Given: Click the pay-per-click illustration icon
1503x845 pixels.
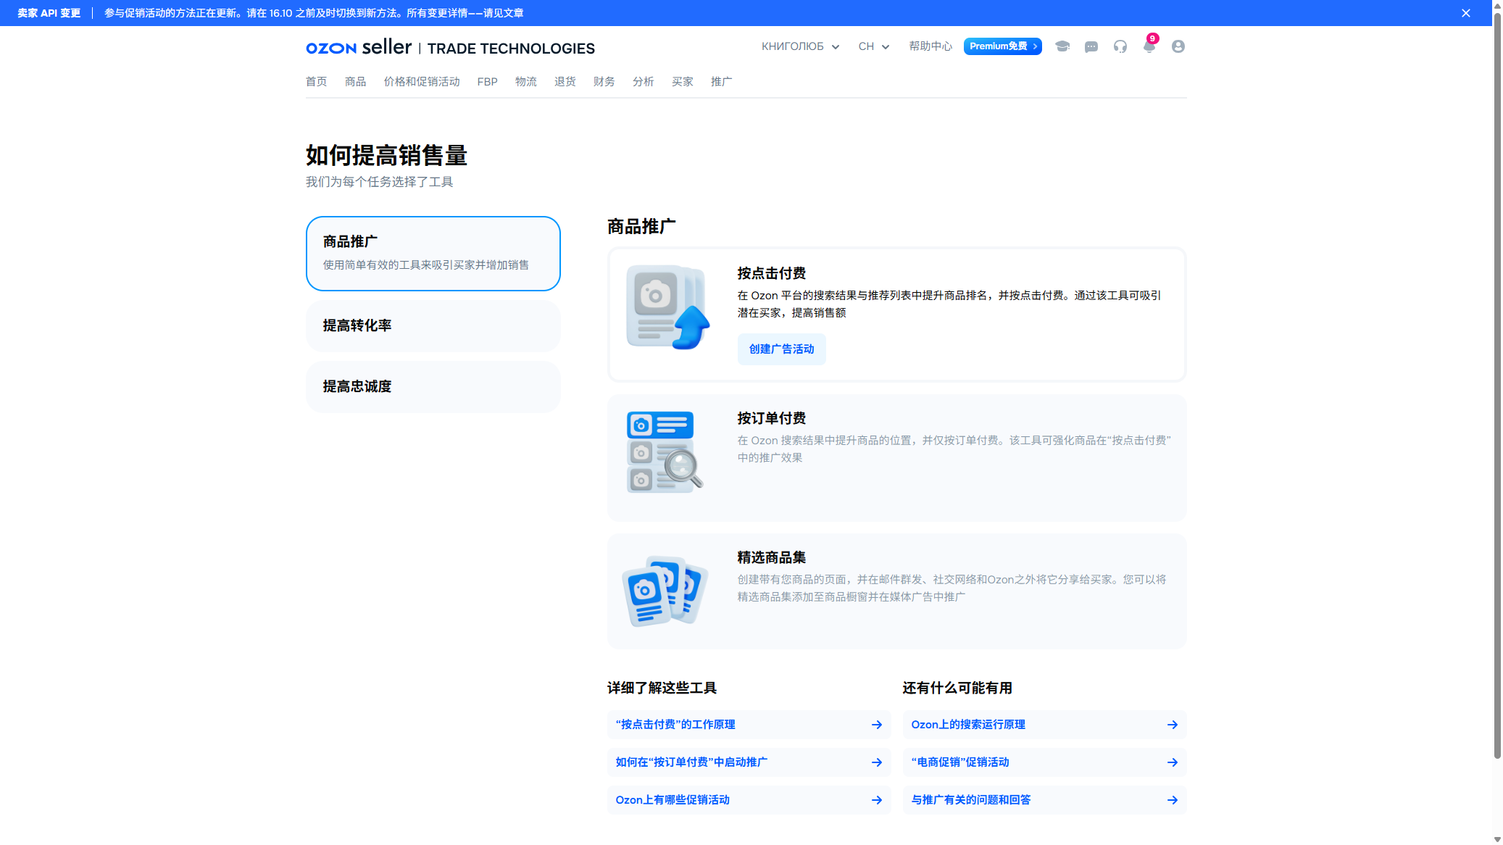Looking at the screenshot, I should pos(667,307).
